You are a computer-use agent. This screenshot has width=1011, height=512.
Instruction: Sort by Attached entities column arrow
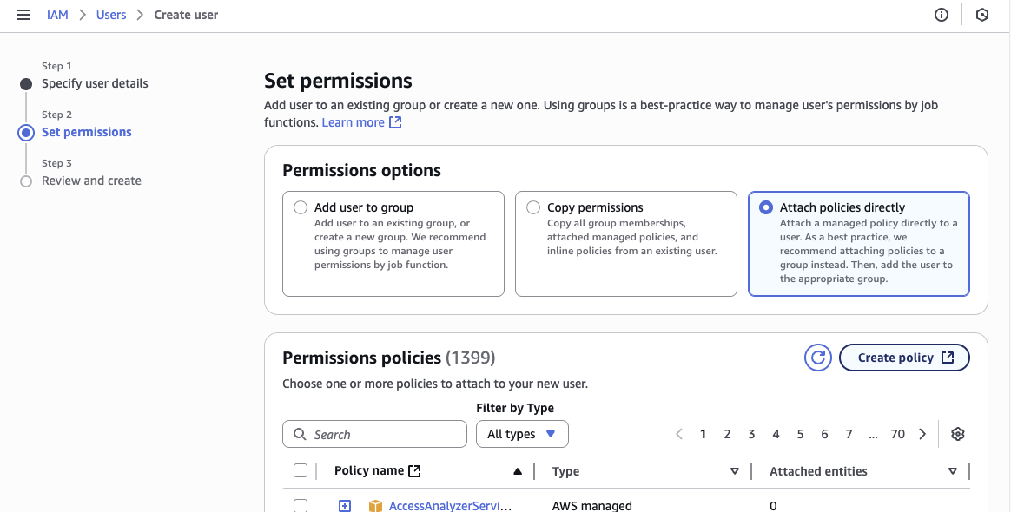(x=953, y=471)
